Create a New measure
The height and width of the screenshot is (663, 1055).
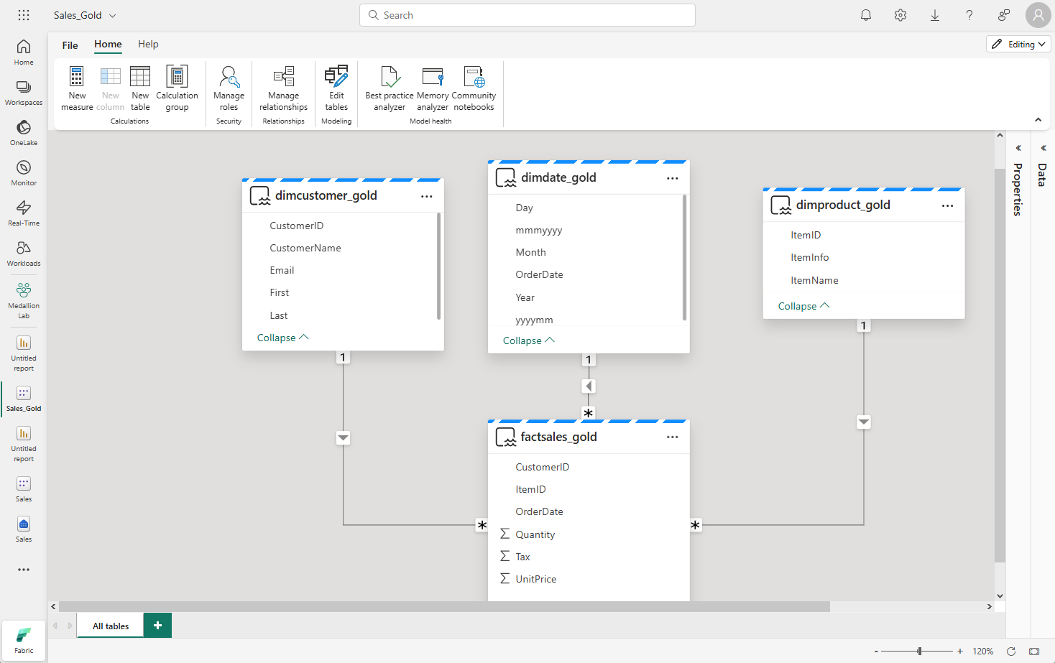click(76, 88)
